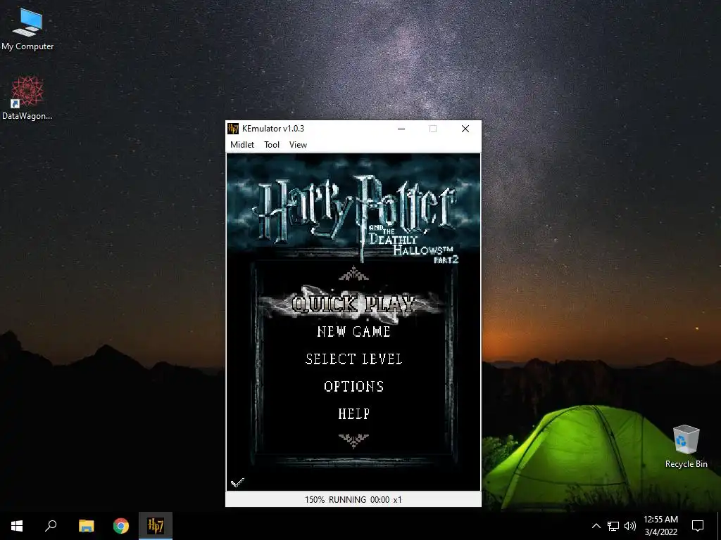
Task: Open the Midlet menu
Action: click(x=242, y=145)
